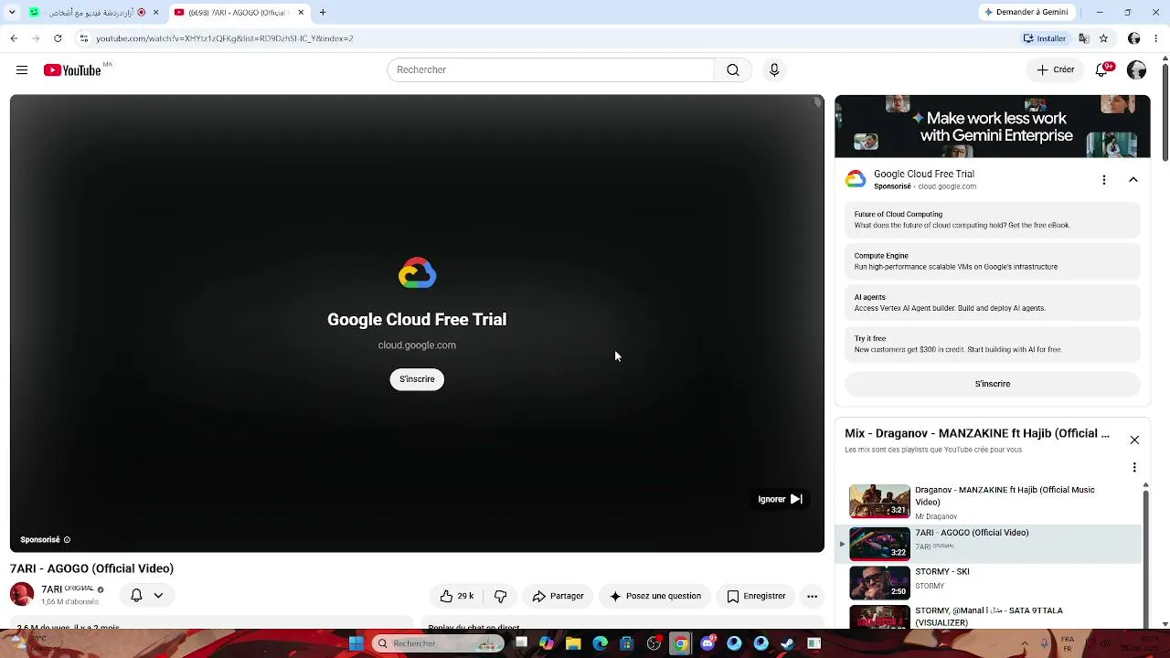The image size is (1170, 658).
Task: Open more actions for the video
Action: [x=812, y=596]
